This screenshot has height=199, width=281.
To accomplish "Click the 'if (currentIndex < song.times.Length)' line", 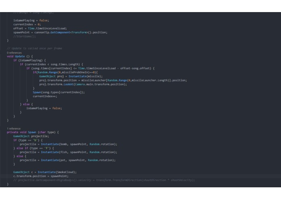I will 51,64.
